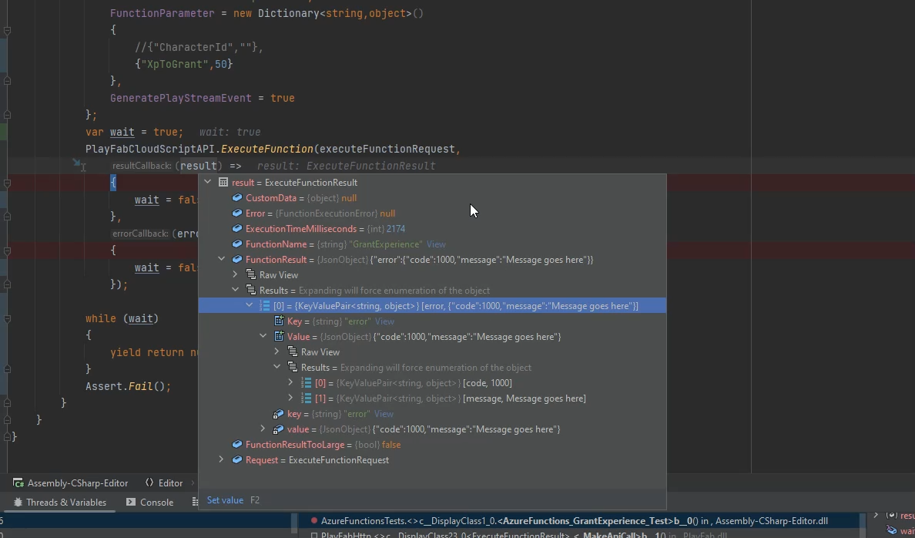The image size is (915, 538).
Task: Click the Raw View icon under FunctionResult
Action: (251, 275)
